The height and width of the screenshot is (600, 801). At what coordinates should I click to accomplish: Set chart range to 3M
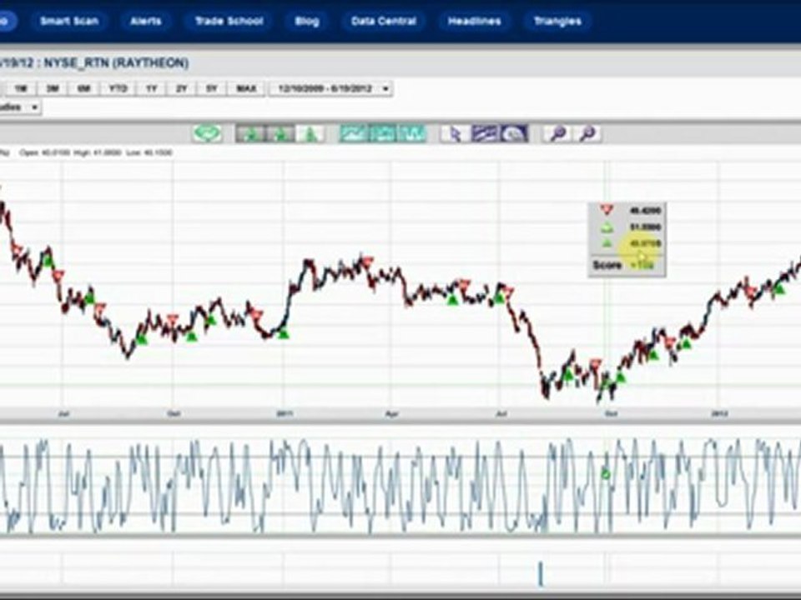click(x=52, y=89)
